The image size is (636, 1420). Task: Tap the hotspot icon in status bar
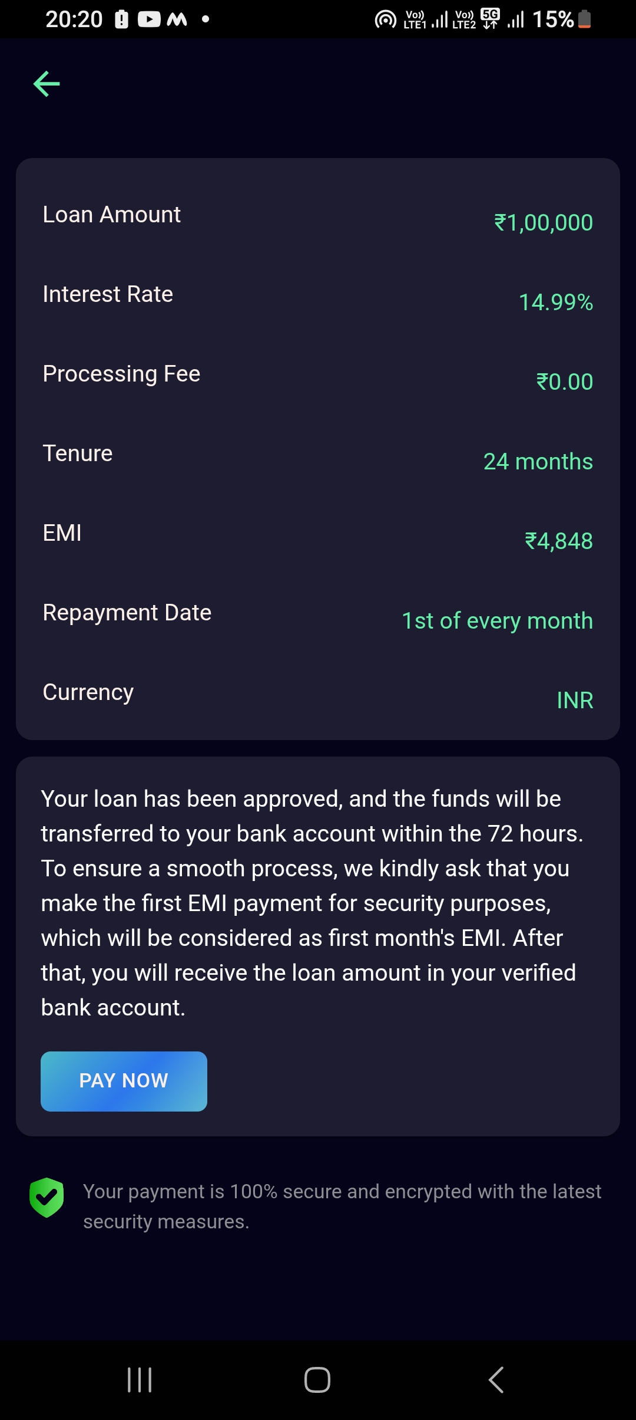coord(386,19)
